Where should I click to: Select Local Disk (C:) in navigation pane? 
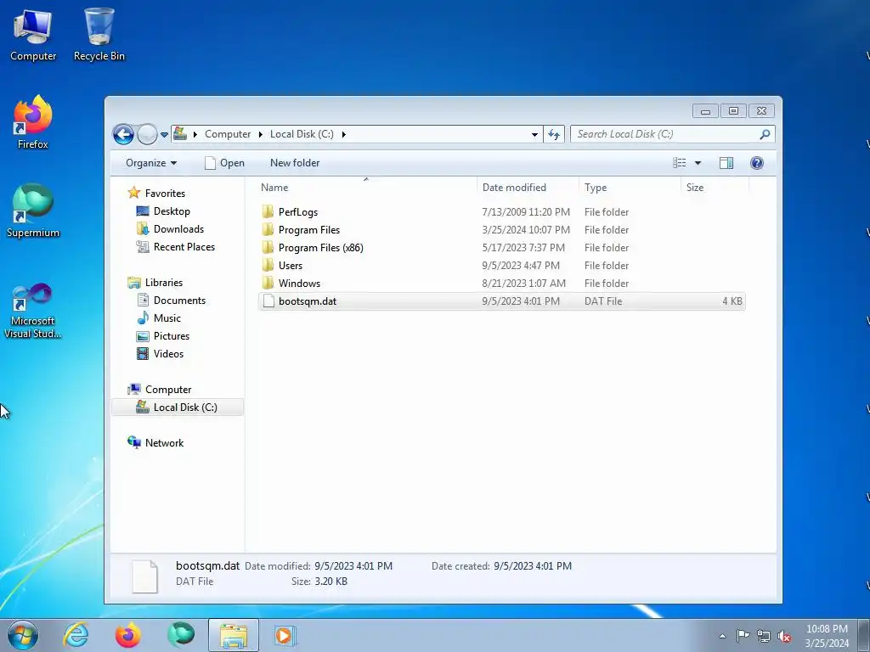178,407
